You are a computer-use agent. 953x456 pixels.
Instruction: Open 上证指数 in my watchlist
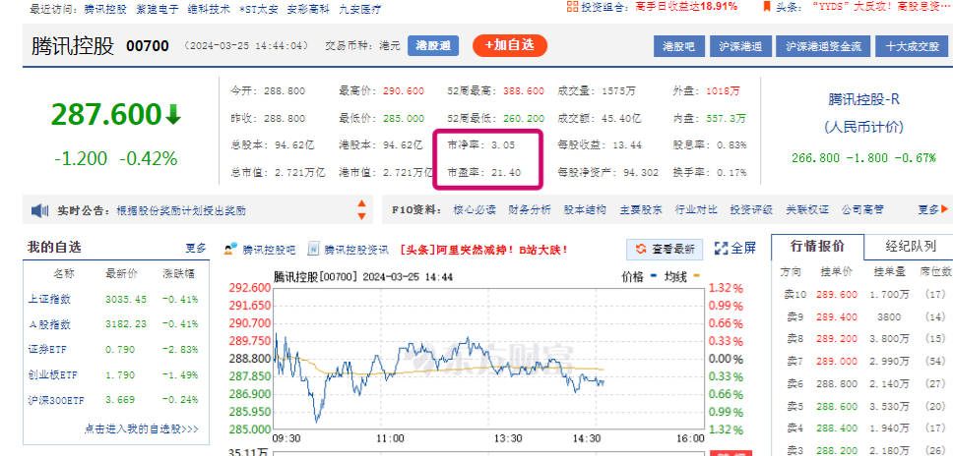pos(50,299)
